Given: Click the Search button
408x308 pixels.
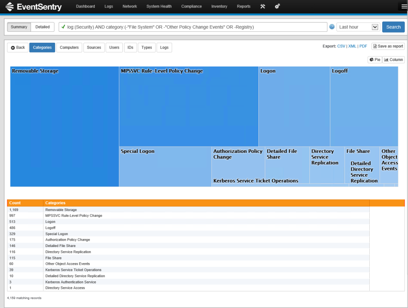Looking at the screenshot, I should point(393,27).
